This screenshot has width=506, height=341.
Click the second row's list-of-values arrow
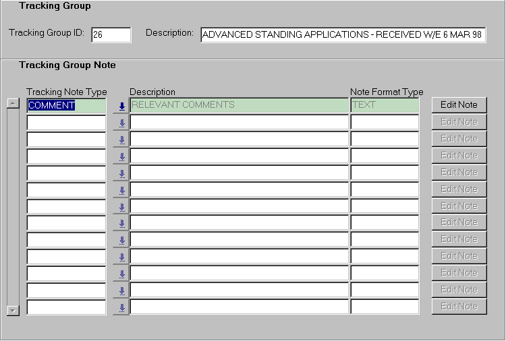[x=121, y=123]
